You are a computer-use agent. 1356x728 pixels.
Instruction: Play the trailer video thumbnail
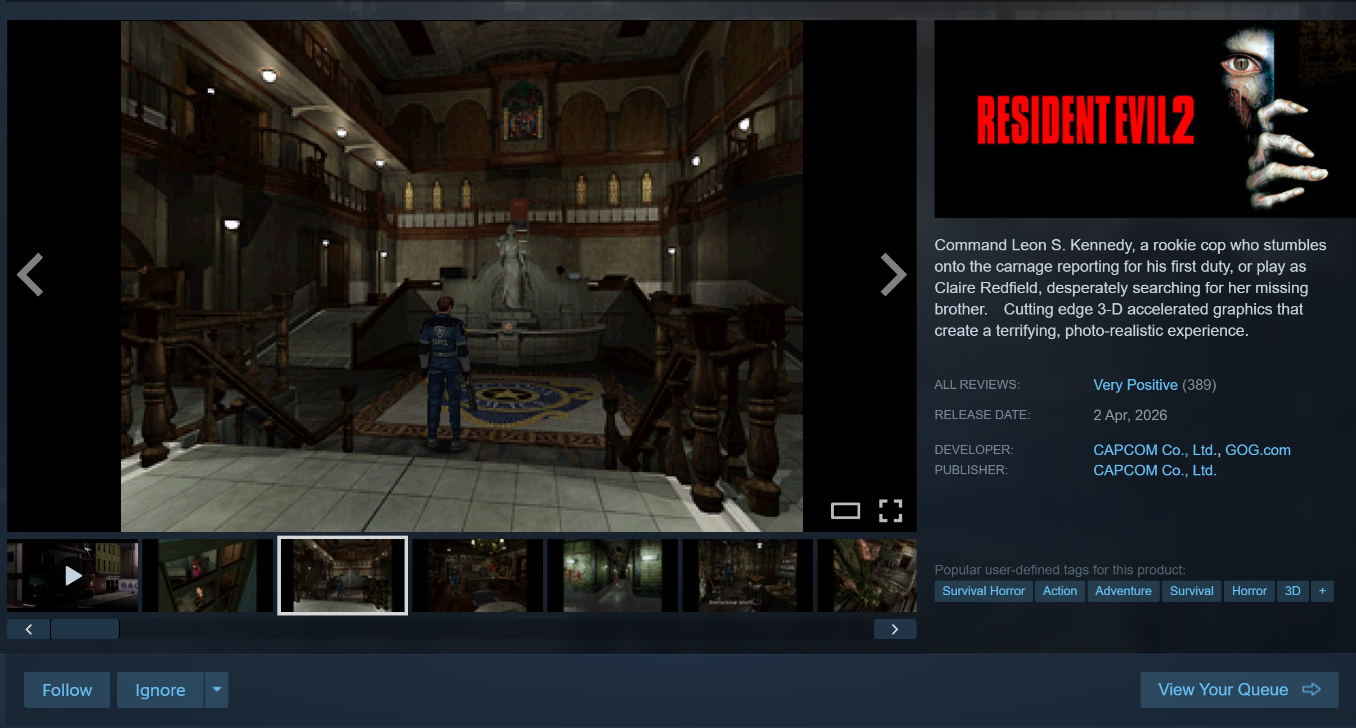point(73,575)
